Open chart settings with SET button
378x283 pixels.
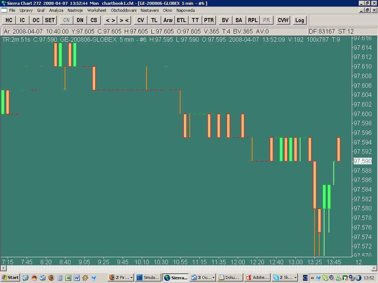[50, 20]
